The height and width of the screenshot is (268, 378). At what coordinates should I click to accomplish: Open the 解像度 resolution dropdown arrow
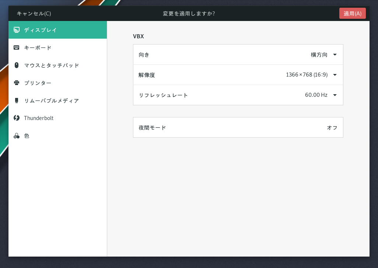coord(335,75)
